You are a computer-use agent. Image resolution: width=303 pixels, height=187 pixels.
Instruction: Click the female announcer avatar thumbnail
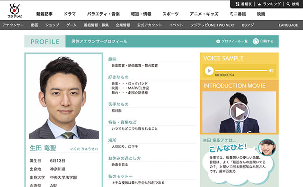pos(267,147)
